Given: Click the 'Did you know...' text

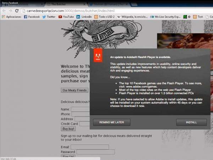Looking at the screenshot, I should 120,77.
